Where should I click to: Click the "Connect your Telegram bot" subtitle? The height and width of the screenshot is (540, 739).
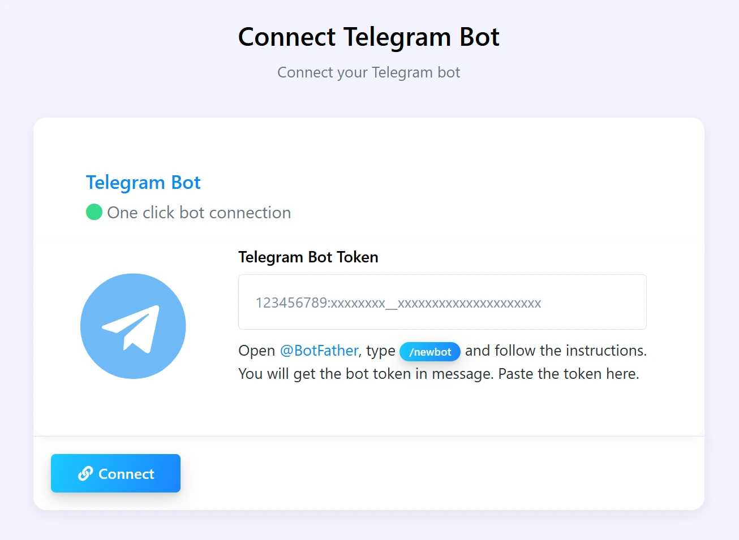pyautogui.click(x=369, y=72)
